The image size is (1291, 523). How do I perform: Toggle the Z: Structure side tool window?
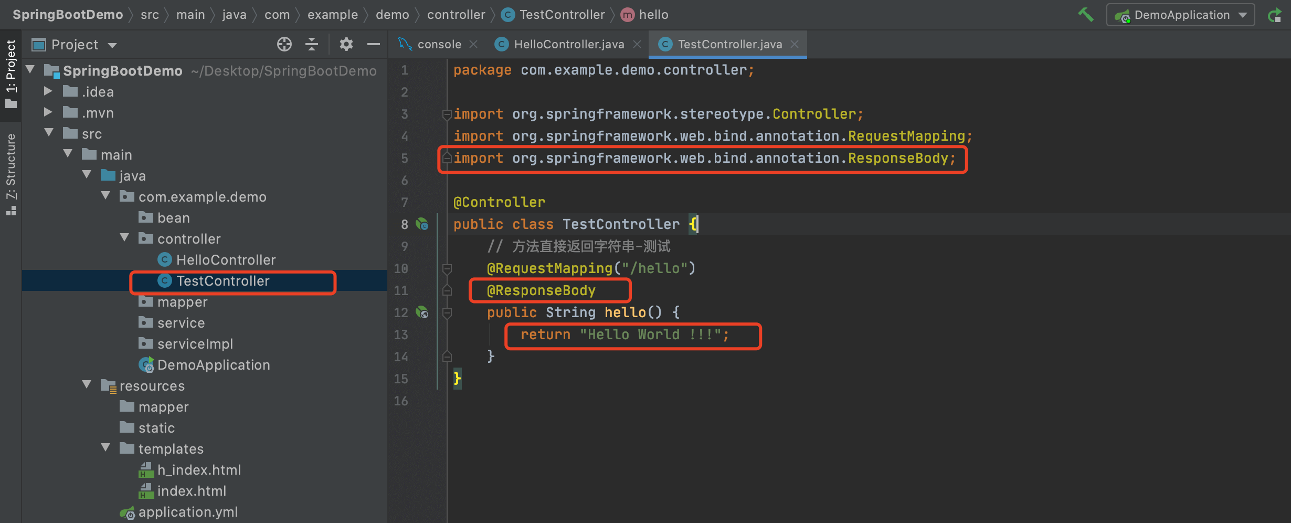[x=11, y=174]
